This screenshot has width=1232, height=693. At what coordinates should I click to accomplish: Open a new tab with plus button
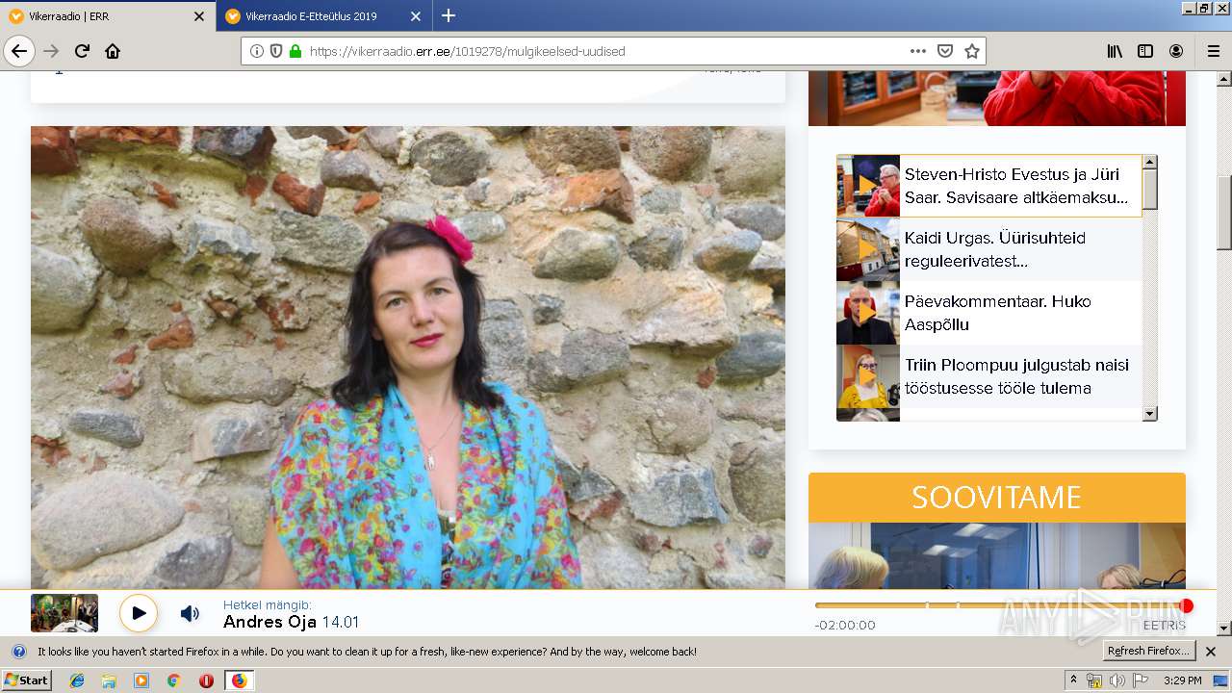(449, 15)
